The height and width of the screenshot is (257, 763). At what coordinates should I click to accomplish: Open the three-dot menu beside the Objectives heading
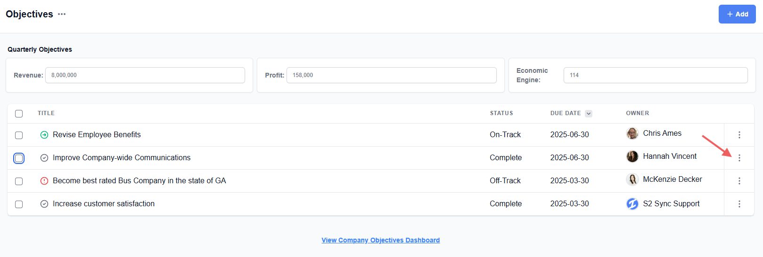point(62,14)
